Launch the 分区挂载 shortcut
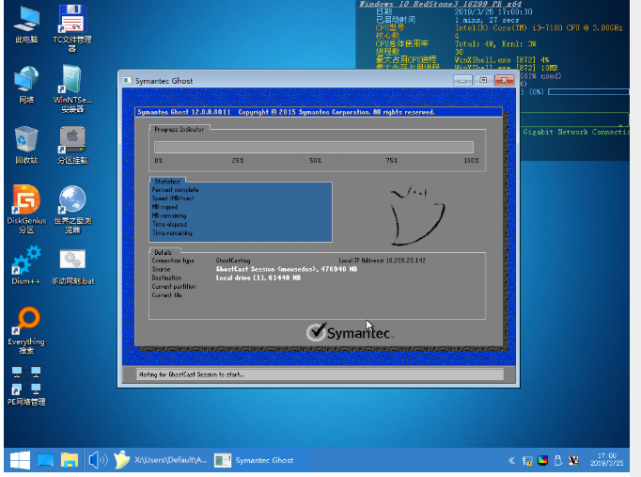641x477 pixels. point(72,145)
